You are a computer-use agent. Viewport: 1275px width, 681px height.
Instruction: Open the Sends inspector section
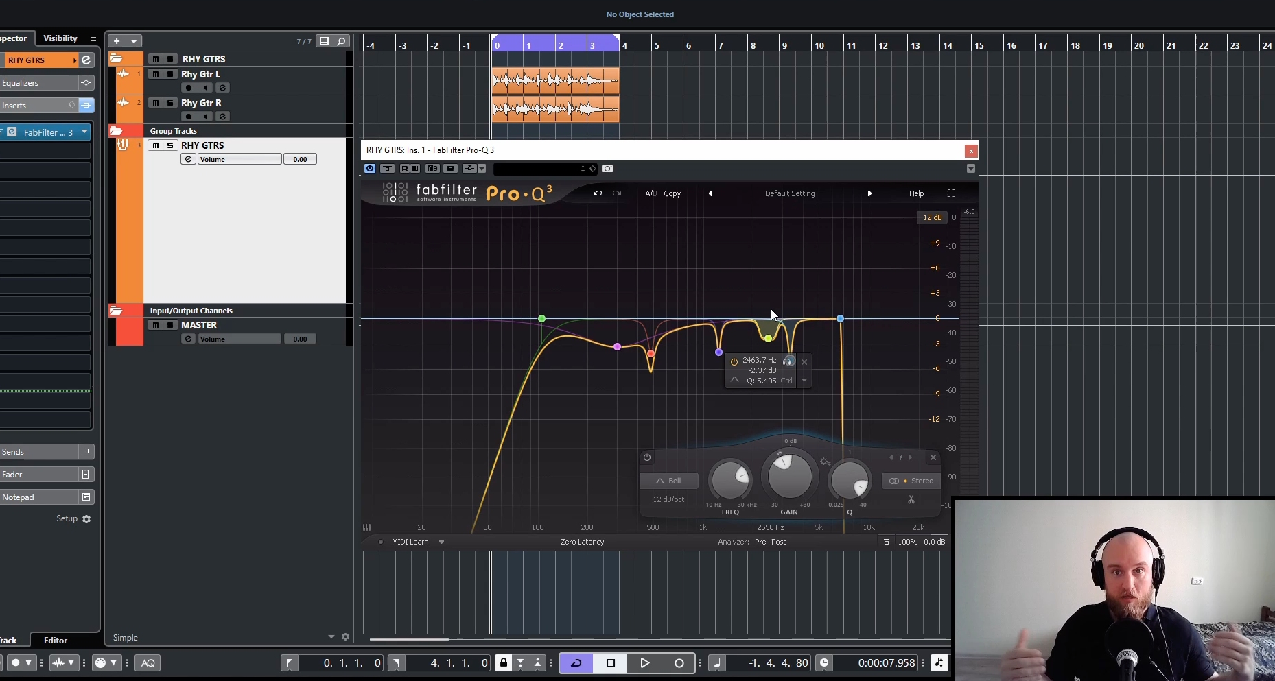46,452
